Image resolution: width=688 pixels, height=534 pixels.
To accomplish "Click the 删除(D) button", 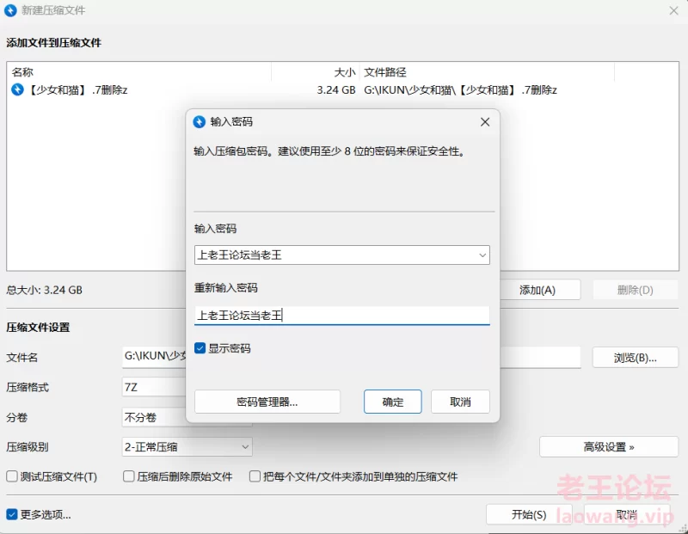I will tap(636, 290).
